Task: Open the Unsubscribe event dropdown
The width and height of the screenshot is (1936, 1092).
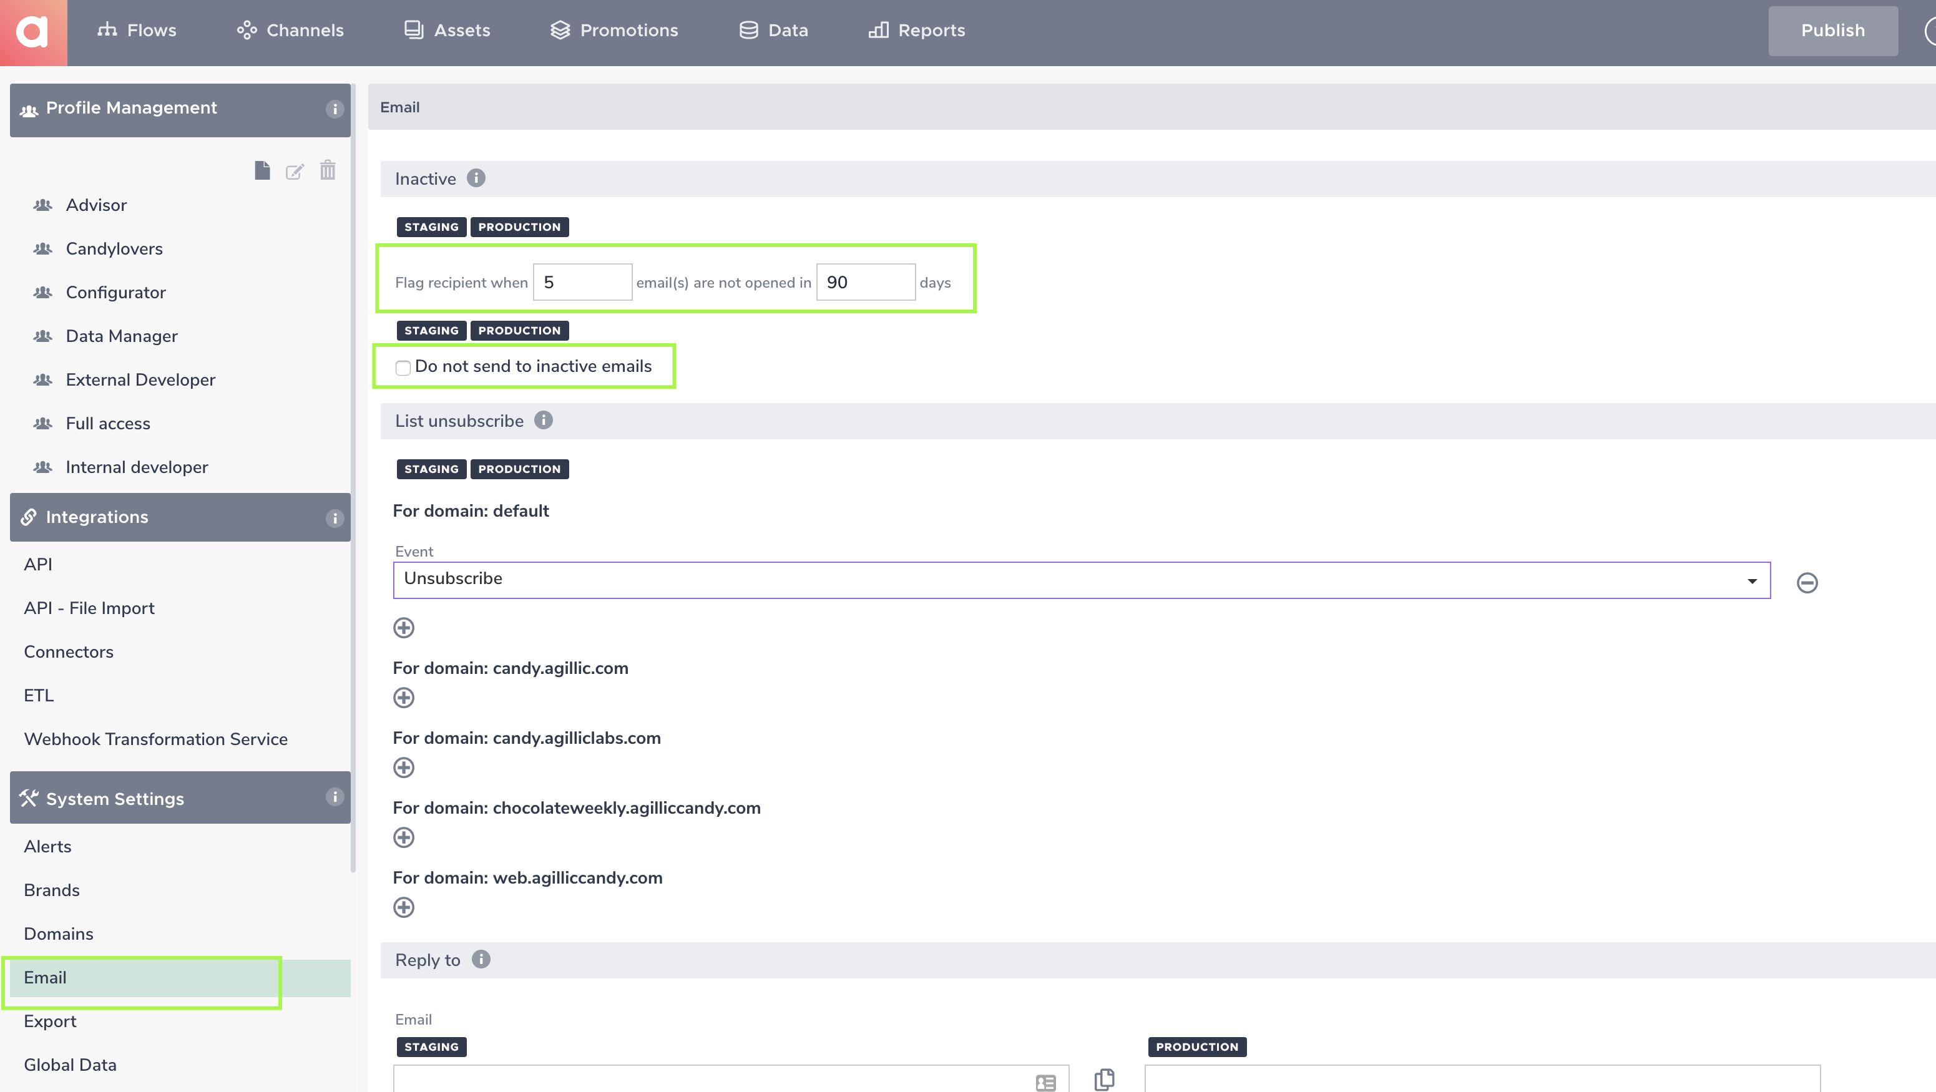Action: tap(1082, 580)
